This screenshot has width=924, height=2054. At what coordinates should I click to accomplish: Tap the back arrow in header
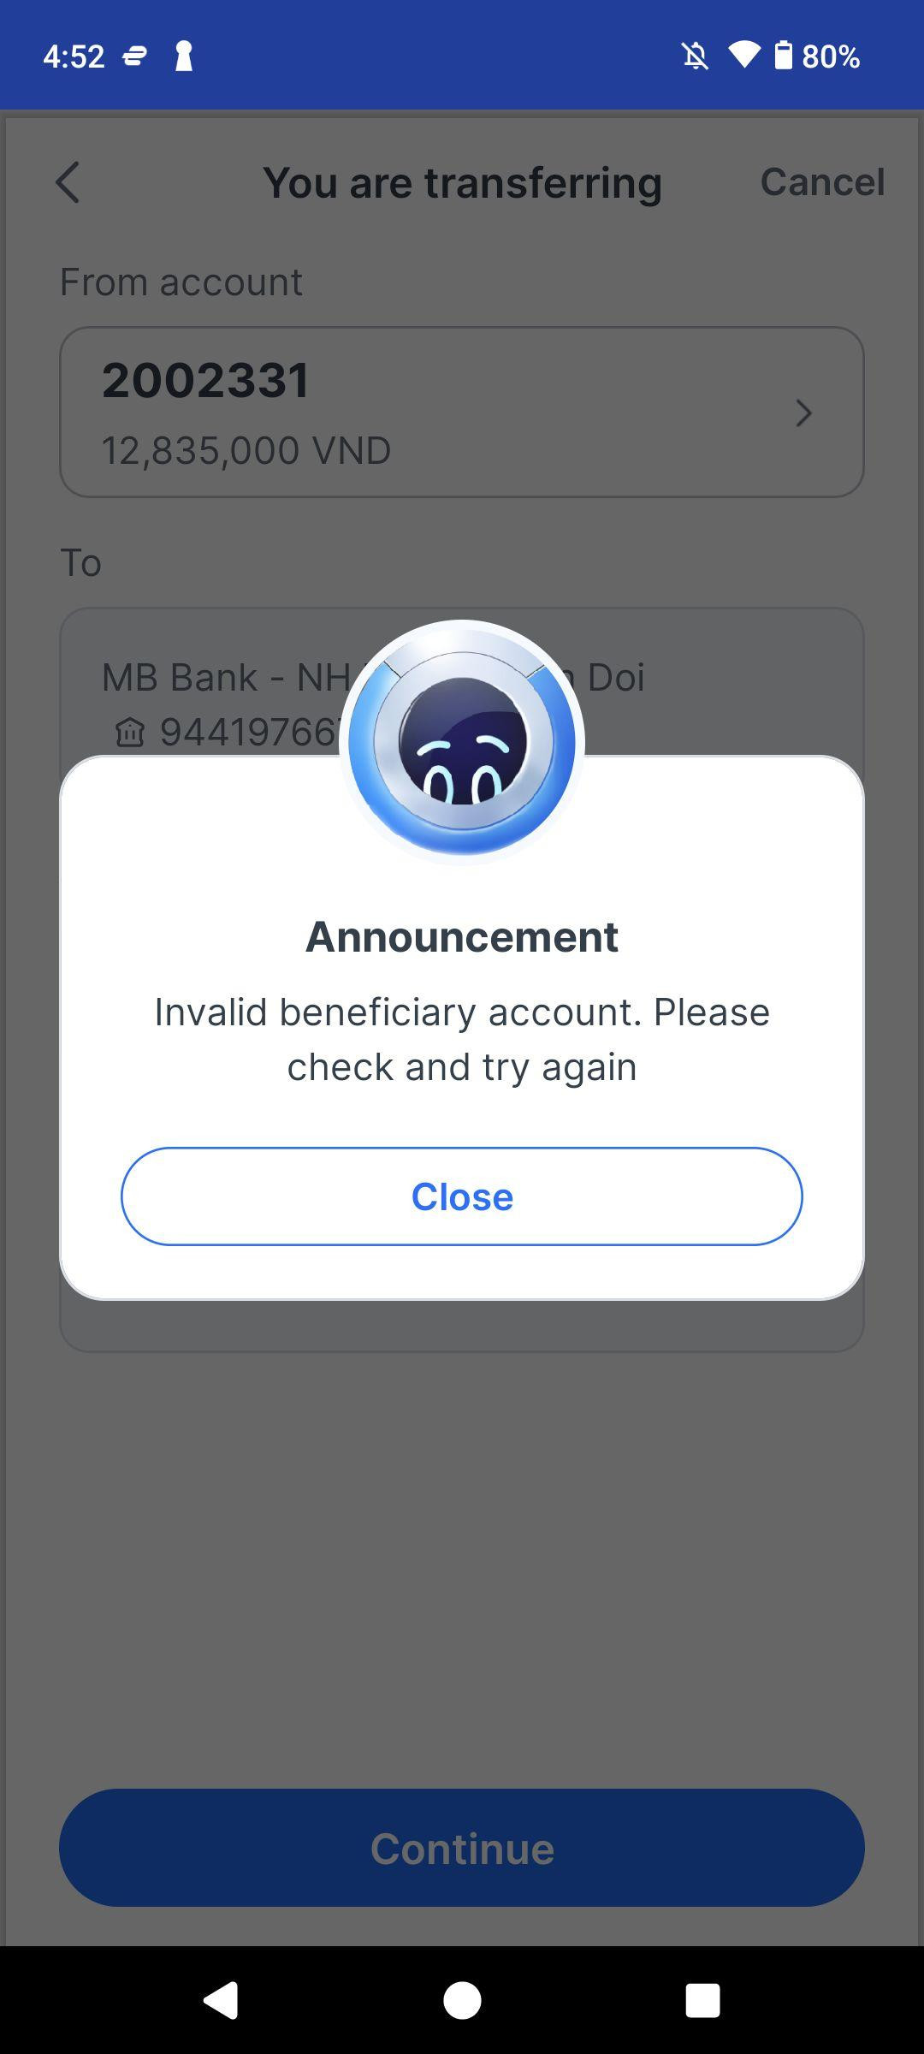(68, 182)
